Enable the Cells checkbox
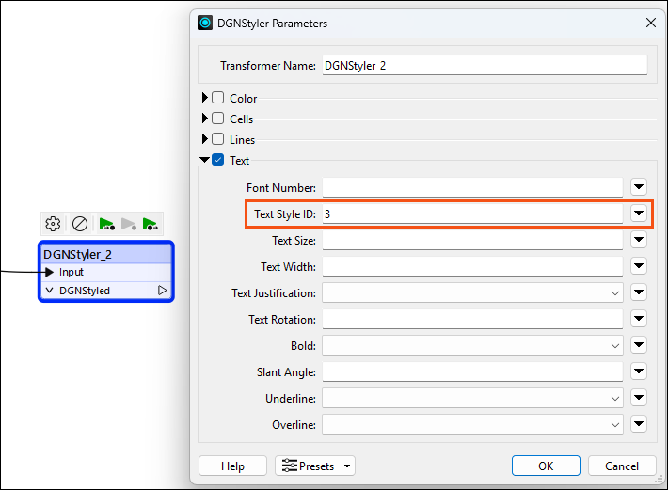 pos(217,119)
